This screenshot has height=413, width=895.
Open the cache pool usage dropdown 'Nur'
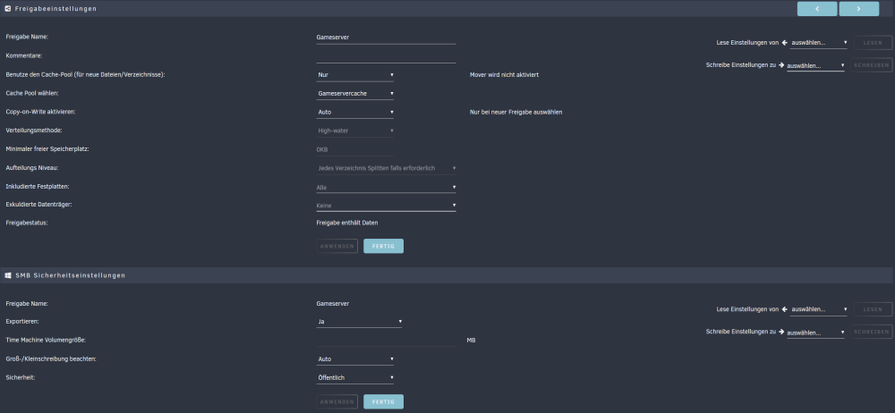(355, 75)
